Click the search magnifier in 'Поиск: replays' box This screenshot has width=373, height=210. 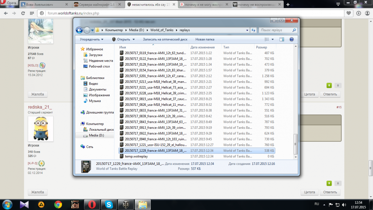[x=294, y=30]
